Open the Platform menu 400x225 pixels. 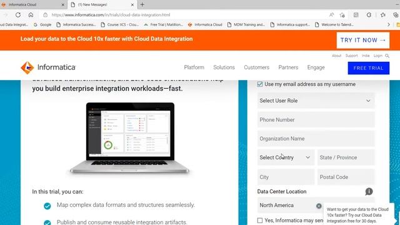[194, 67]
